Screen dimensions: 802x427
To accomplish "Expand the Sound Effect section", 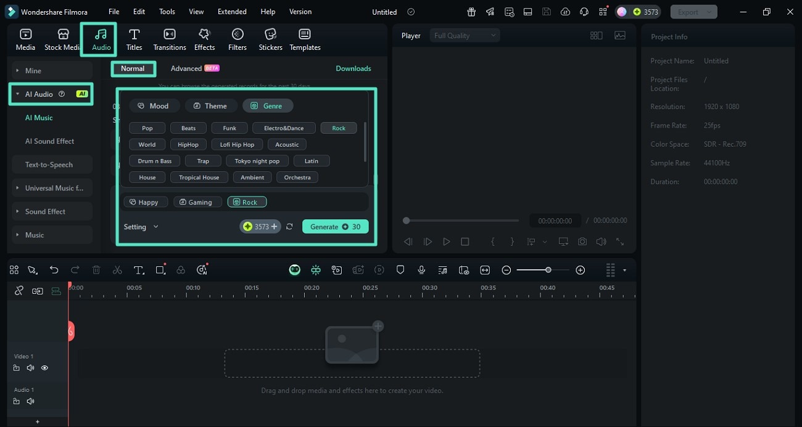I will (52, 211).
